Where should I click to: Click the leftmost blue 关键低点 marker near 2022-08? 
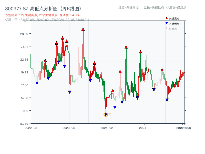pos(37,83)
